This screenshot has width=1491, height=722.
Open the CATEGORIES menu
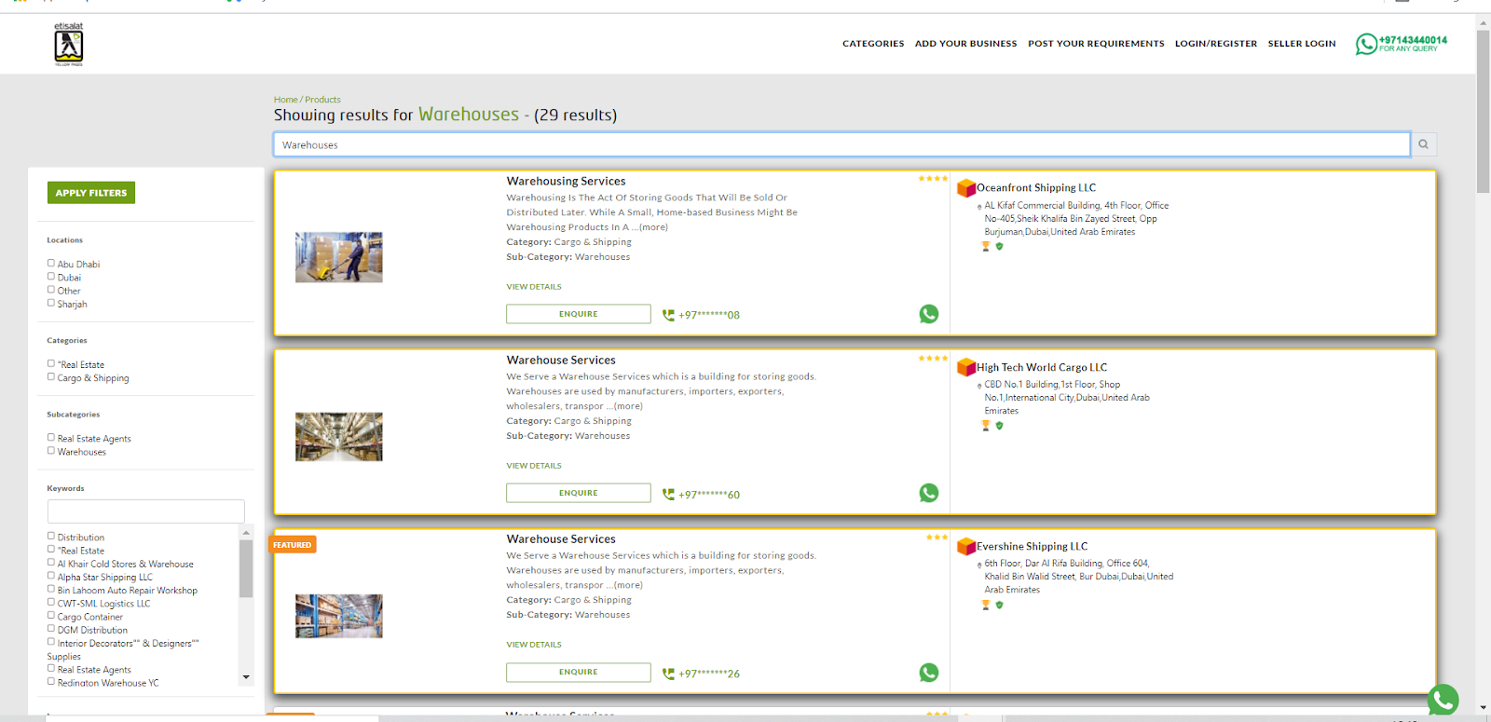tap(873, 44)
